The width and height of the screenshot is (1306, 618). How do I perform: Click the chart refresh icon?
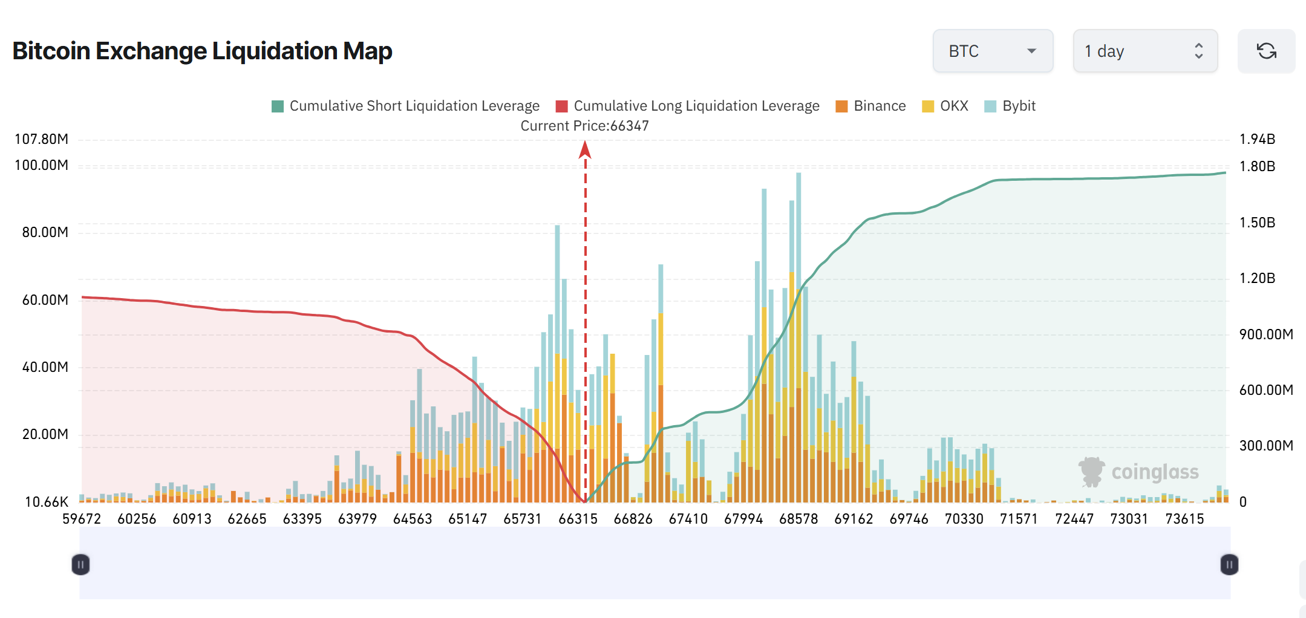point(1265,51)
